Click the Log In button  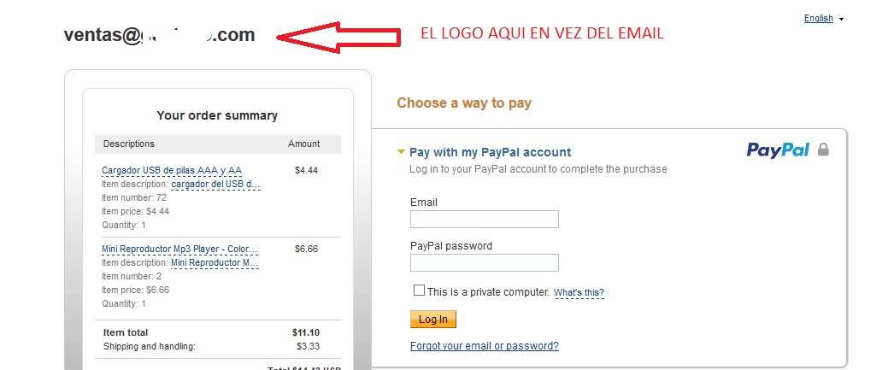(x=433, y=320)
